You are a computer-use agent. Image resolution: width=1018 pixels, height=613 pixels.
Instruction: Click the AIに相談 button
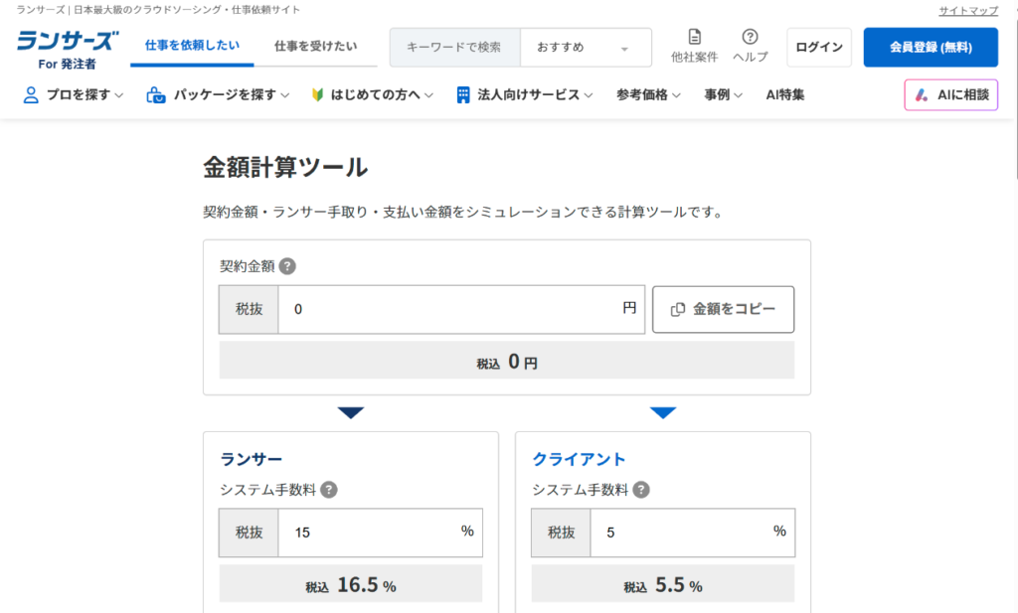(x=951, y=95)
